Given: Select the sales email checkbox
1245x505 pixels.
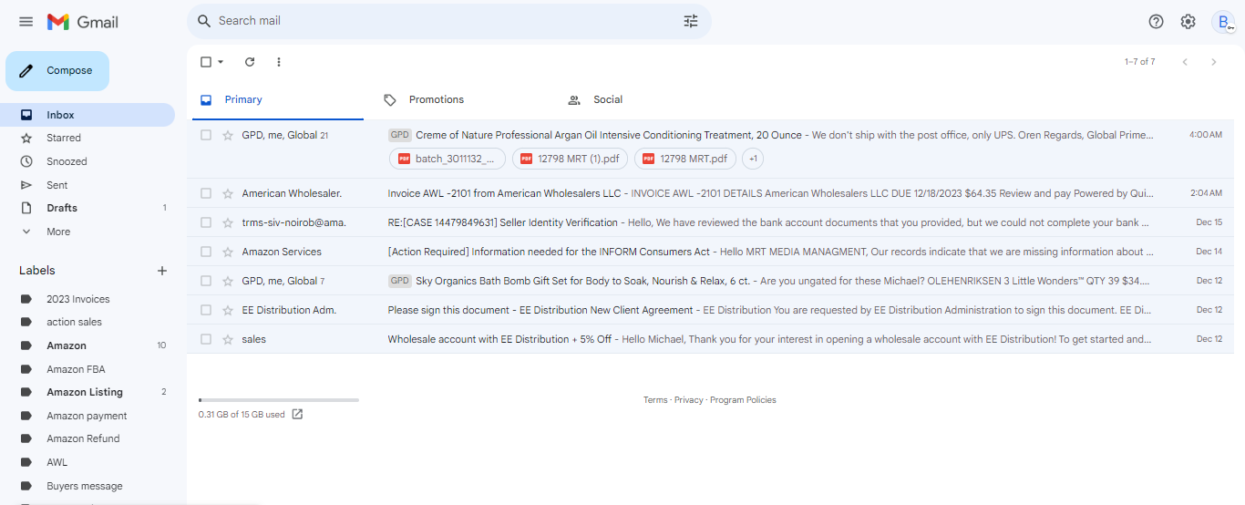Looking at the screenshot, I should pos(206,339).
